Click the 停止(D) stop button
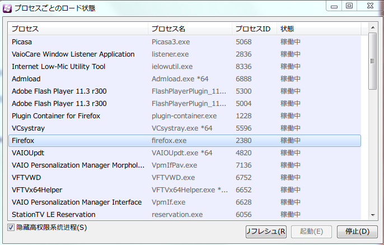The height and width of the screenshot is (245, 384). 357,232
